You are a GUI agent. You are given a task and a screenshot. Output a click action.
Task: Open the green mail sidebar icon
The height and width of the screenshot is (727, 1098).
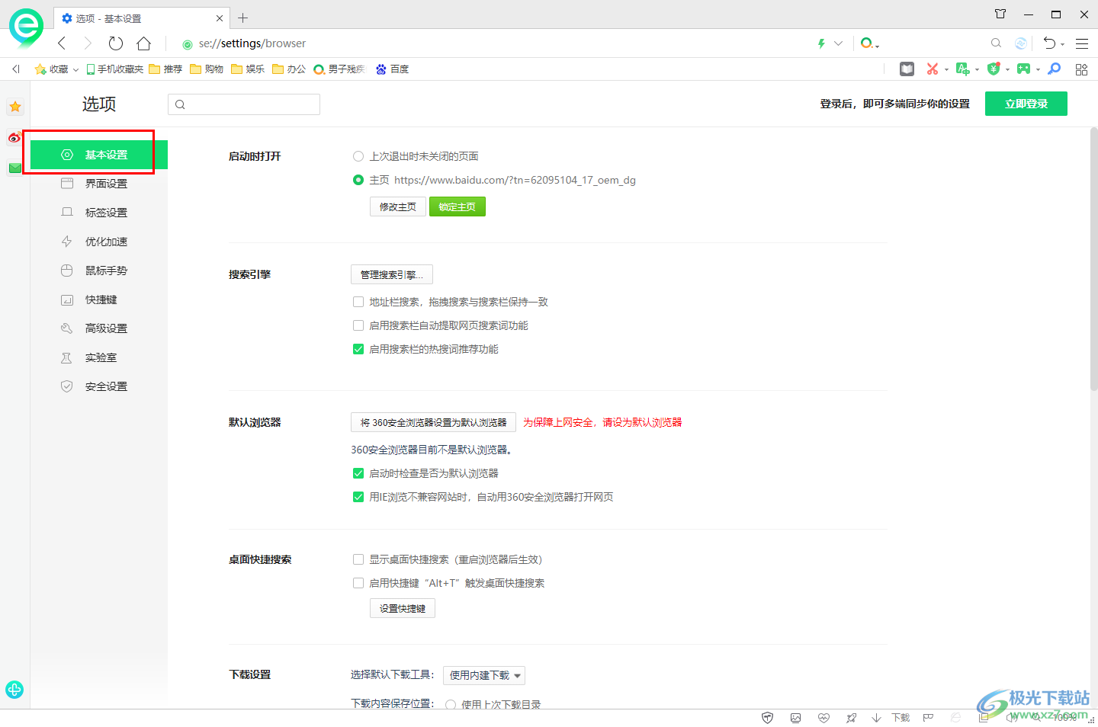[15, 168]
